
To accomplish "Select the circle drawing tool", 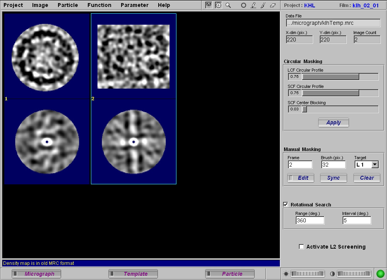I will coord(243,5).
